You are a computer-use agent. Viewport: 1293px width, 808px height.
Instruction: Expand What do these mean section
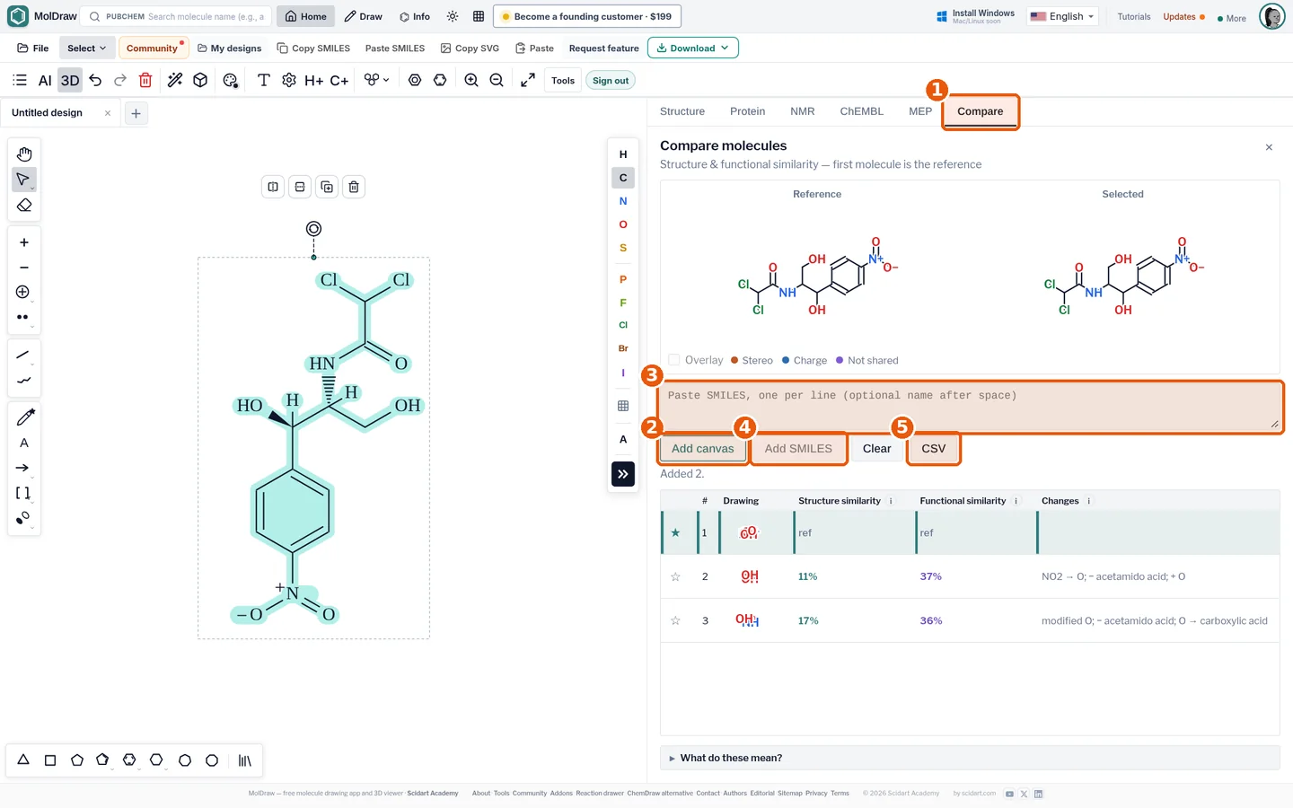tap(970, 758)
